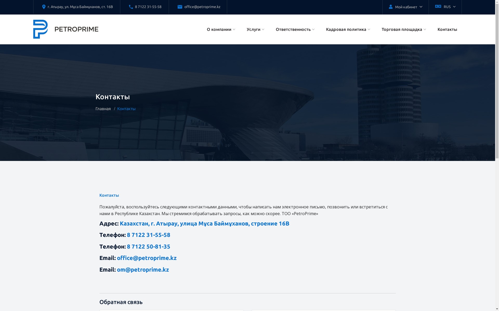The height and width of the screenshot is (311, 499).
Task: Click the address link Казахстан, г. Атырау
Action: coord(204,224)
